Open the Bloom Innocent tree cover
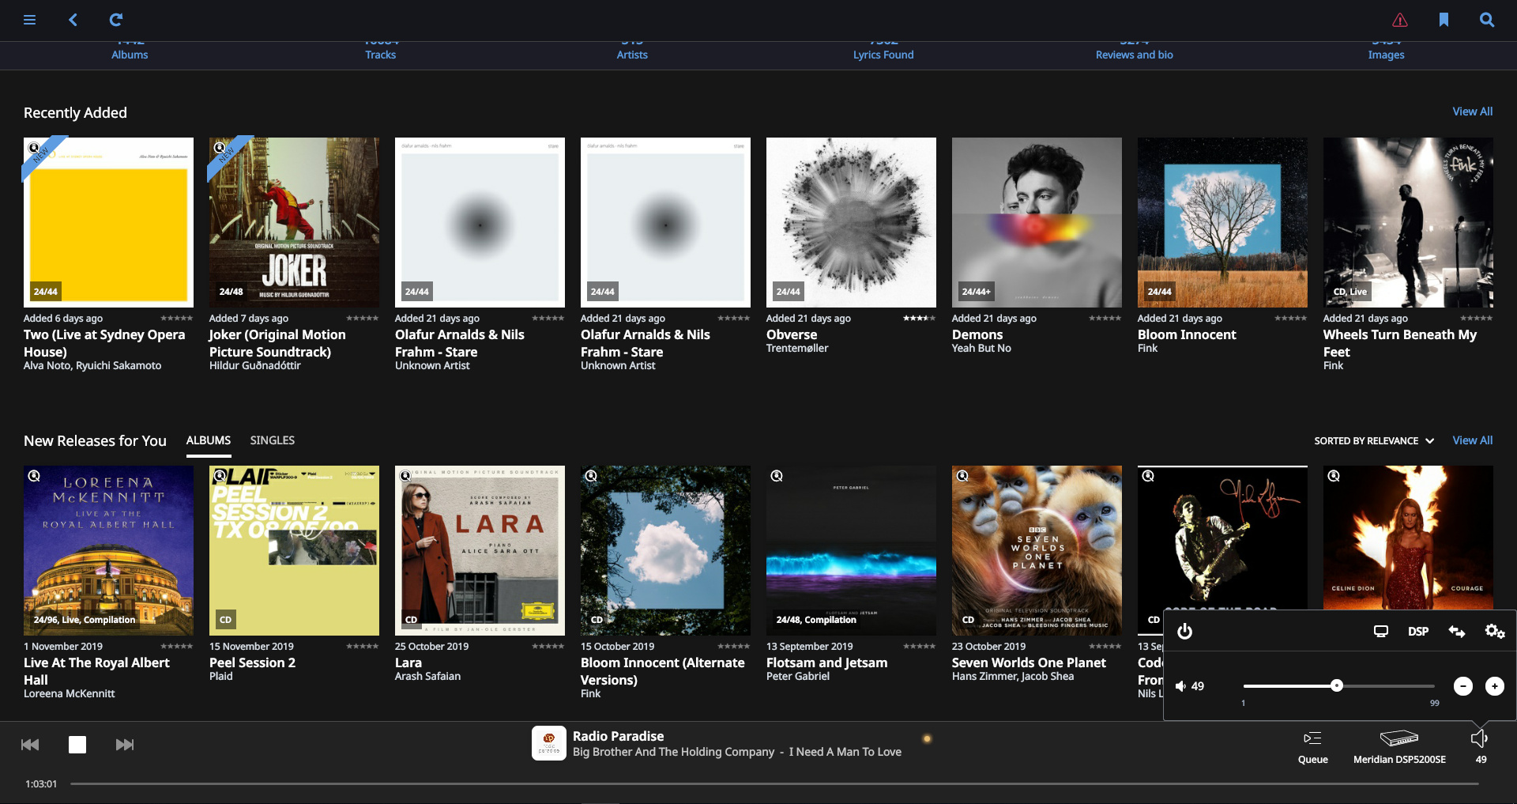Screen dimensions: 1517x804 1222,222
